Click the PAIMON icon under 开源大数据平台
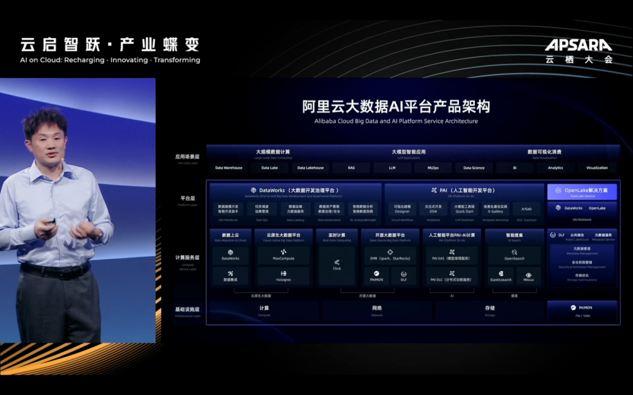This screenshot has height=395, width=633. [x=376, y=274]
